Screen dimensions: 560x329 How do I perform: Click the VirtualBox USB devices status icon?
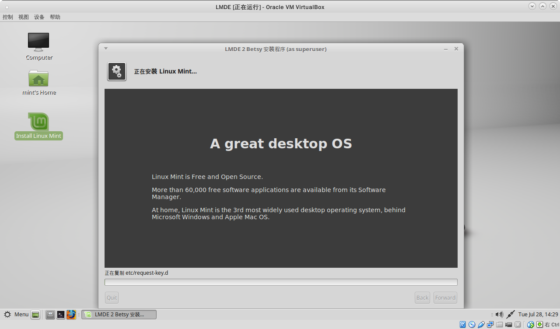481,325
